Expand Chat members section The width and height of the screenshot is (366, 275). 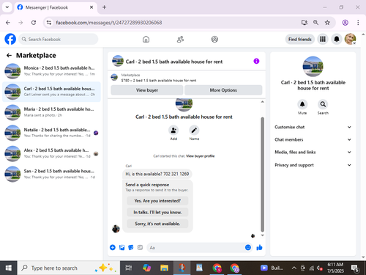[x=313, y=139]
